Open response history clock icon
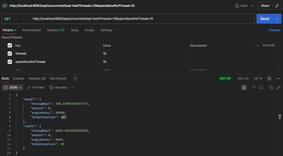 click(75, 78)
